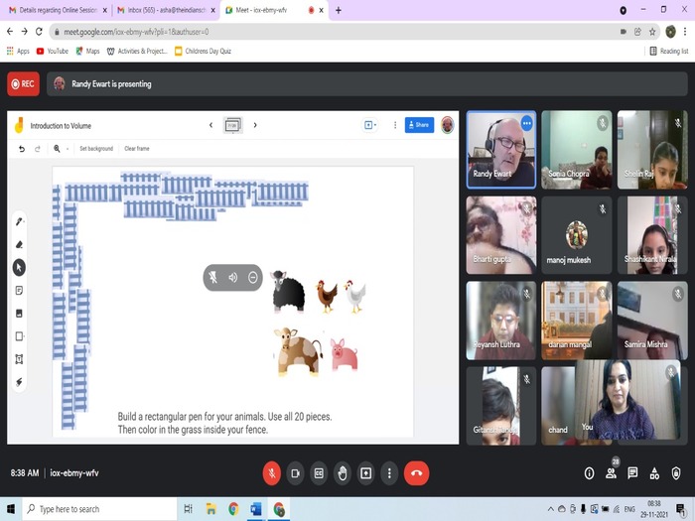Click the Jamboard undo arrow
This screenshot has height=521, width=695.
[x=22, y=149]
